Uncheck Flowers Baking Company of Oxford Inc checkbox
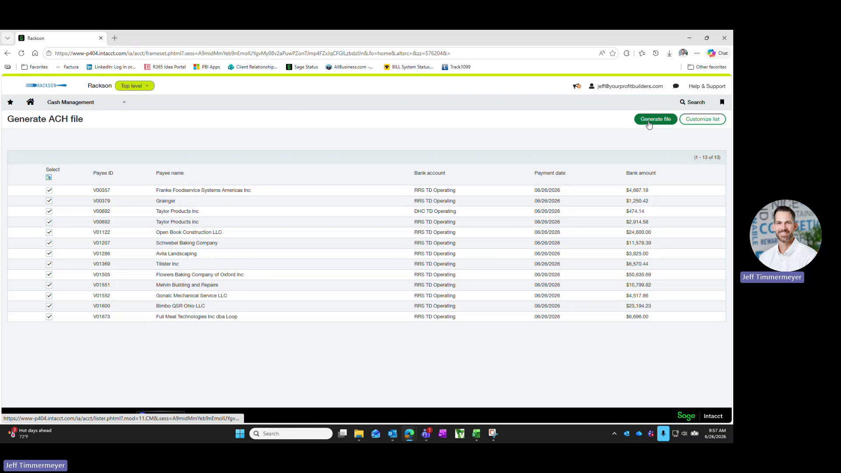 pyautogui.click(x=49, y=275)
